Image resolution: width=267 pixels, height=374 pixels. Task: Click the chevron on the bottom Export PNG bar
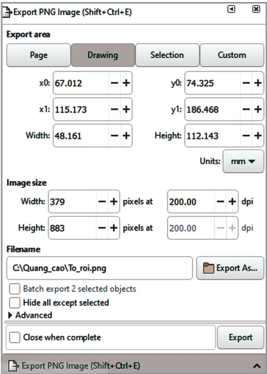[257, 366]
